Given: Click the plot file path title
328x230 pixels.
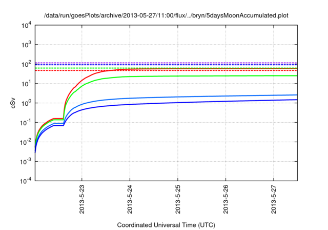Looking at the screenshot, I should 166,15.
